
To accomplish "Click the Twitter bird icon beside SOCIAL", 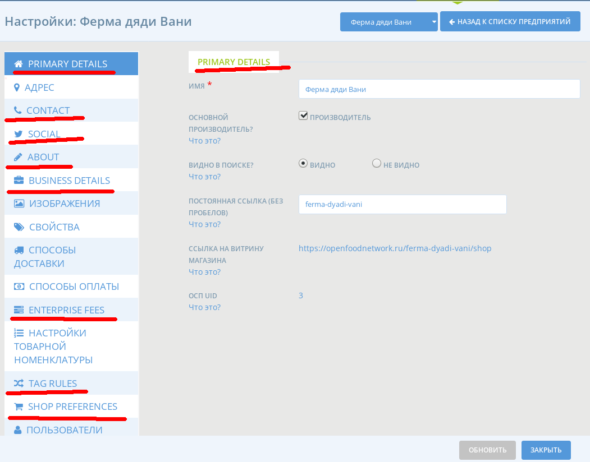I will [18, 134].
